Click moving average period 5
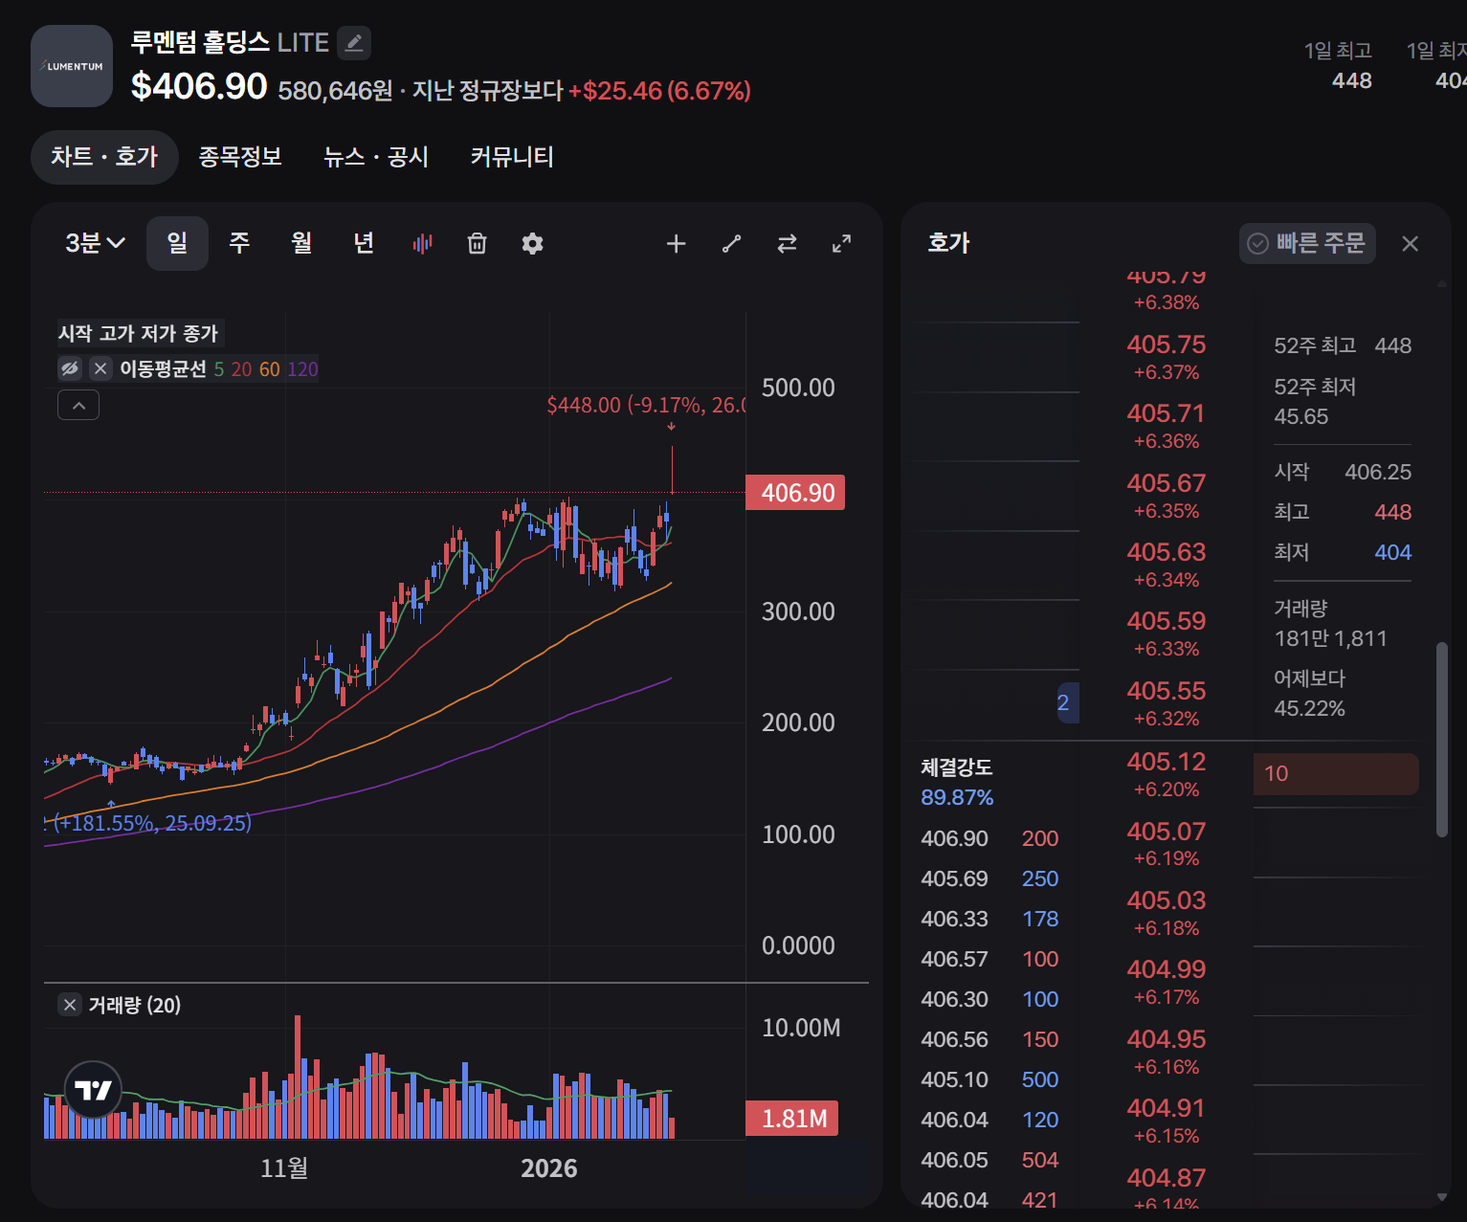1467x1222 pixels. [x=219, y=369]
